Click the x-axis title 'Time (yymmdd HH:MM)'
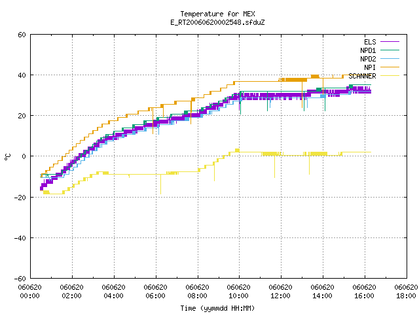The image size is (419, 314). [217, 308]
